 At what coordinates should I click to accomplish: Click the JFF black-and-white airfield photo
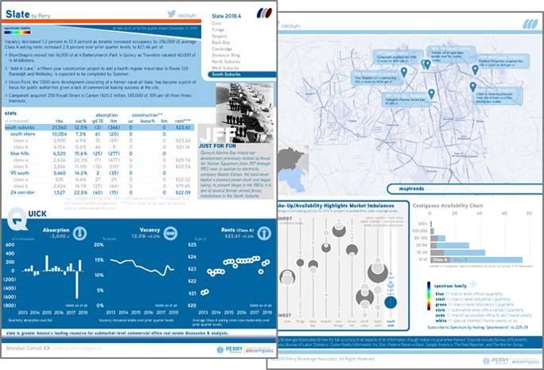pos(245,112)
